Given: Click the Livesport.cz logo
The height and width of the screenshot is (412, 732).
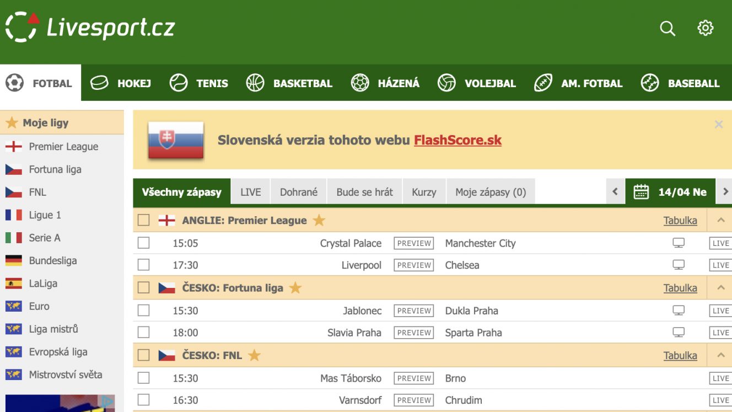Looking at the screenshot, I should (90, 27).
